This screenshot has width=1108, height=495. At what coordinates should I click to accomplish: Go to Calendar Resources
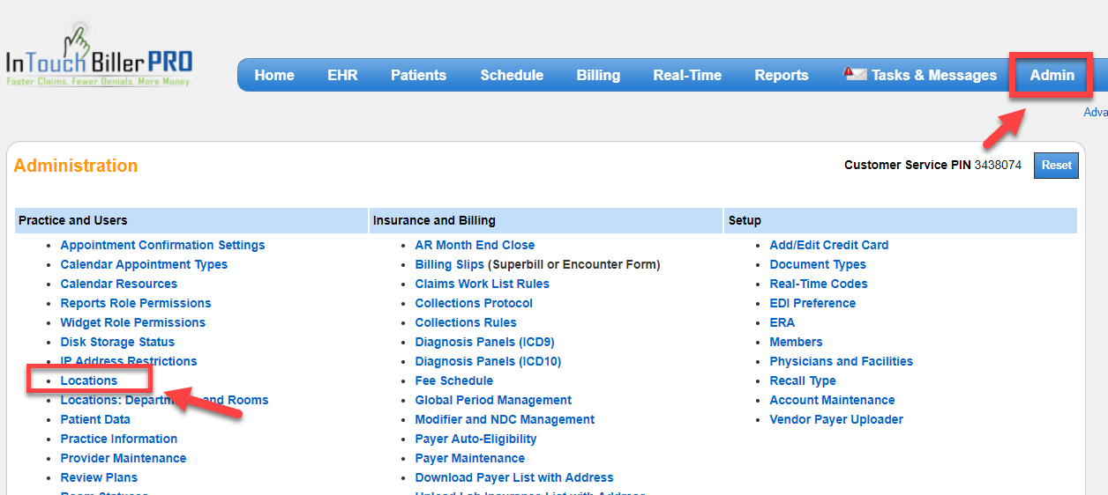tap(118, 284)
